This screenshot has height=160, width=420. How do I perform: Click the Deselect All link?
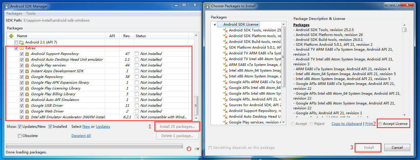point(81,136)
